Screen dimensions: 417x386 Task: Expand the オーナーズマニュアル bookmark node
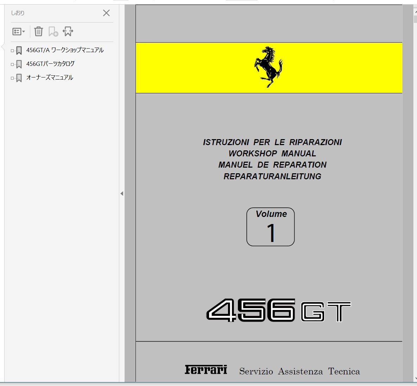(x=12, y=78)
